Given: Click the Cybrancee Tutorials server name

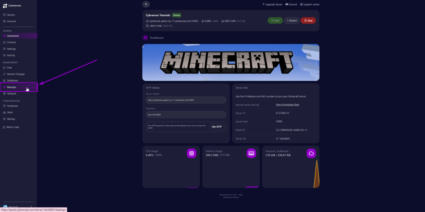Looking at the screenshot, I should click(x=158, y=15).
